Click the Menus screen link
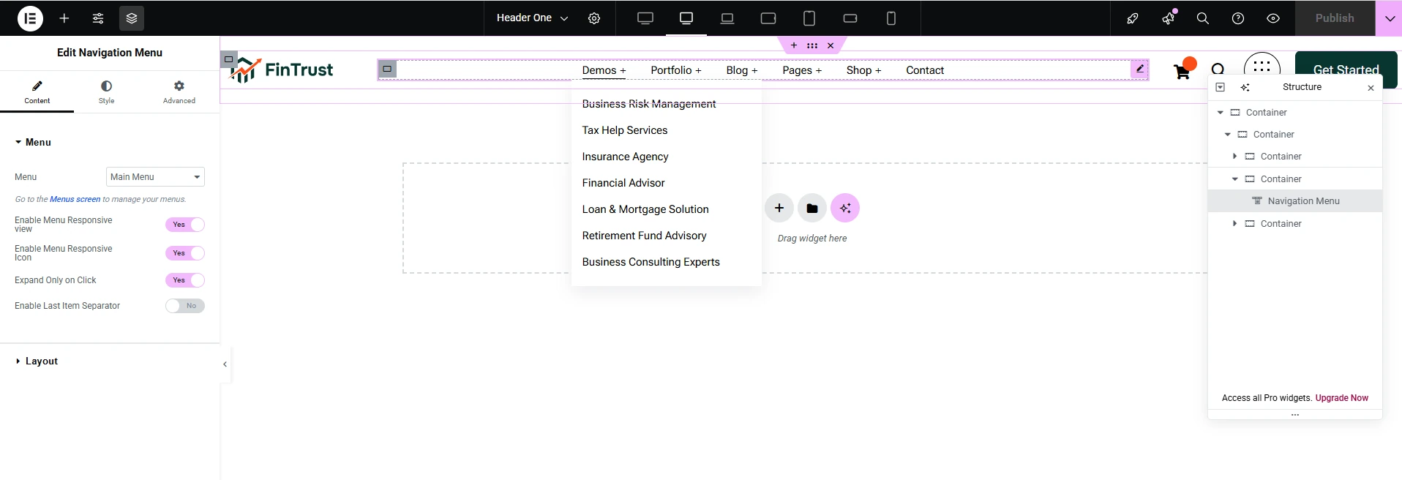 tap(75, 199)
